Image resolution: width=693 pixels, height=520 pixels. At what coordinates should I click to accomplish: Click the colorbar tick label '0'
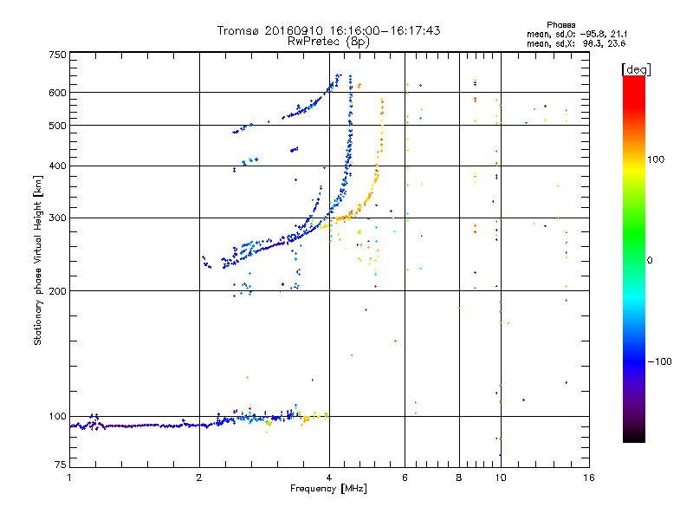tap(650, 260)
